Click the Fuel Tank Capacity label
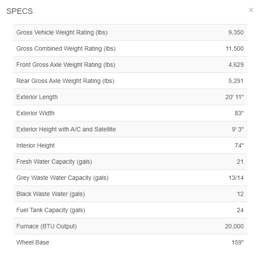260x265 pixels. tap(51, 210)
